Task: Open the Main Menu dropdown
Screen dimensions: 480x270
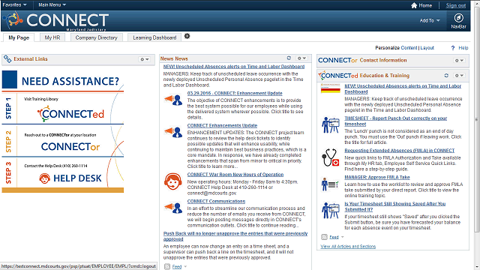Action: tap(52, 5)
